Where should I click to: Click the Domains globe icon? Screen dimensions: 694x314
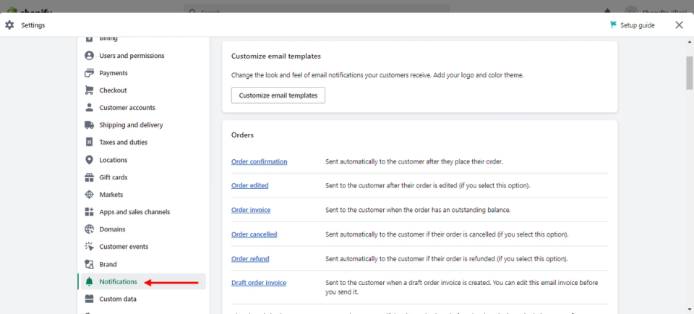(x=90, y=229)
